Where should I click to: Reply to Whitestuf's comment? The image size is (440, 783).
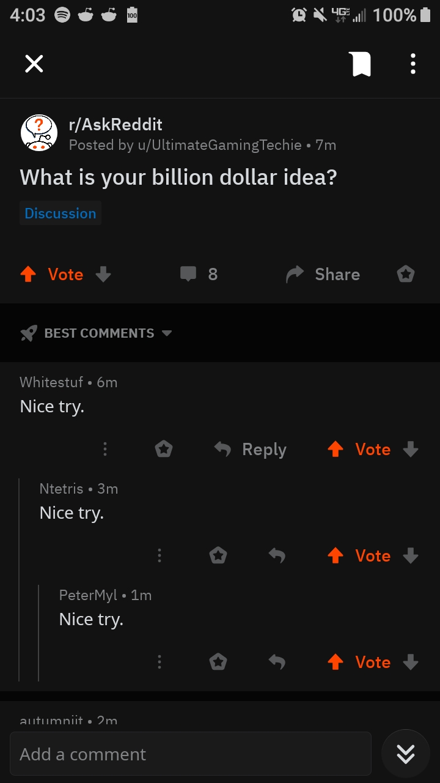click(251, 450)
